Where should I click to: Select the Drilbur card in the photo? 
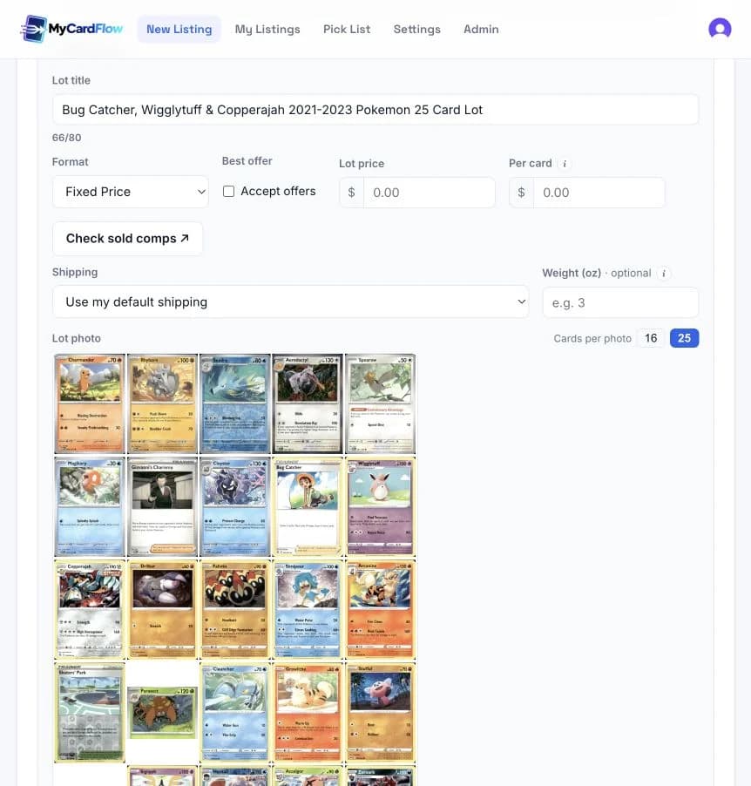[162, 609]
